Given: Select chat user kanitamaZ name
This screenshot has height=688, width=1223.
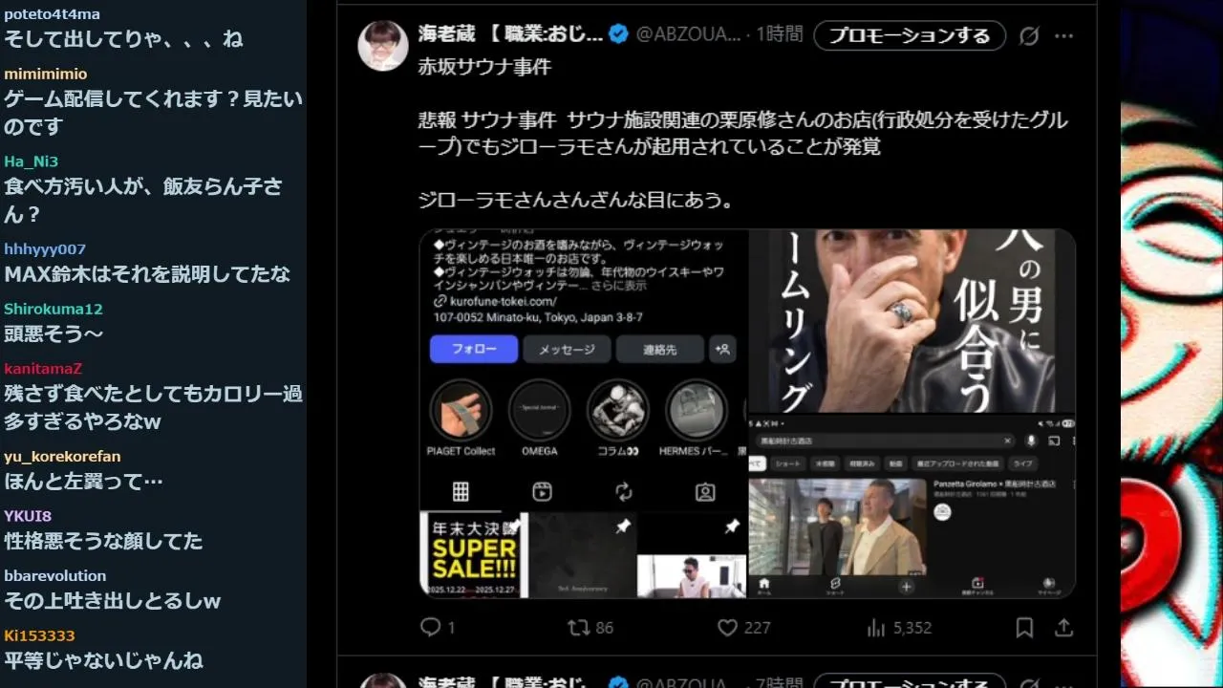Looking at the screenshot, I should [43, 369].
